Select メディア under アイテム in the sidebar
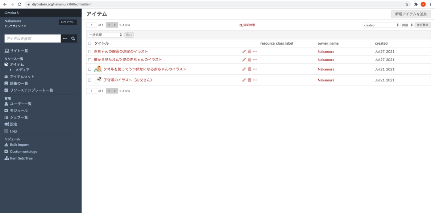The image size is (435, 213). [22, 70]
